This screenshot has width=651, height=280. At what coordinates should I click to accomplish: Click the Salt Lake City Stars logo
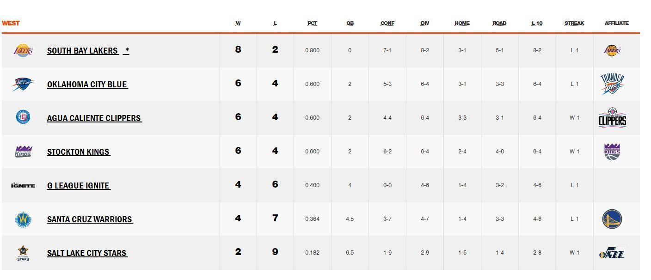pos(23,253)
